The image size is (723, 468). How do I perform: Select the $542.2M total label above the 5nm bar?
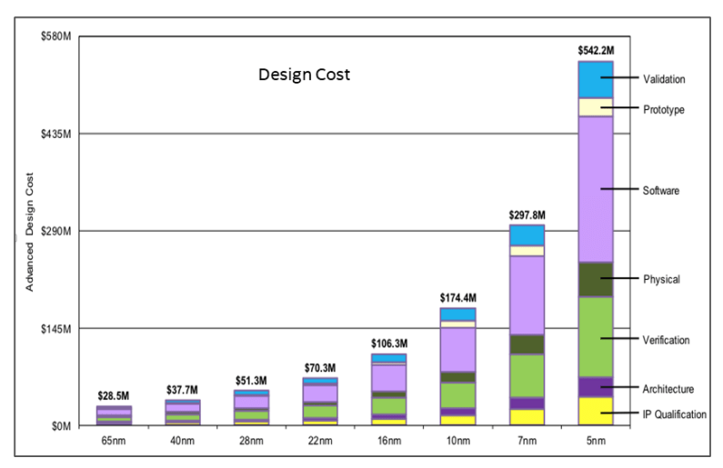(x=596, y=49)
